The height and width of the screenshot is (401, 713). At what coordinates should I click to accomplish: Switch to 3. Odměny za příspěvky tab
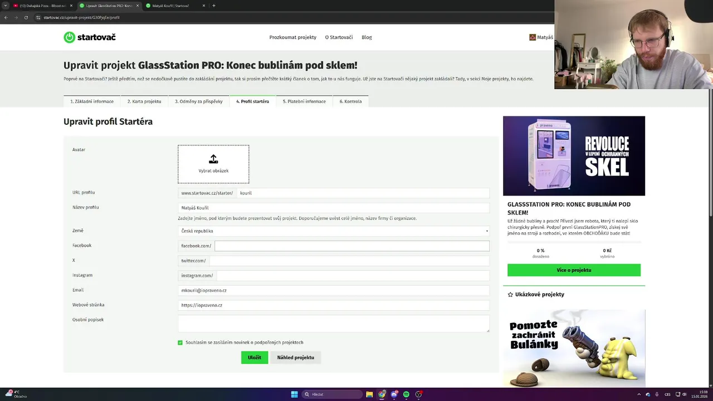tap(199, 101)
